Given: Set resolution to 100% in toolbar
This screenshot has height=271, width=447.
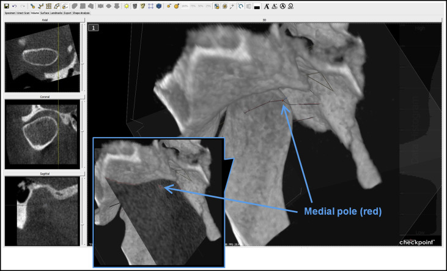Looking at the screenshot, I should [184, 6].
